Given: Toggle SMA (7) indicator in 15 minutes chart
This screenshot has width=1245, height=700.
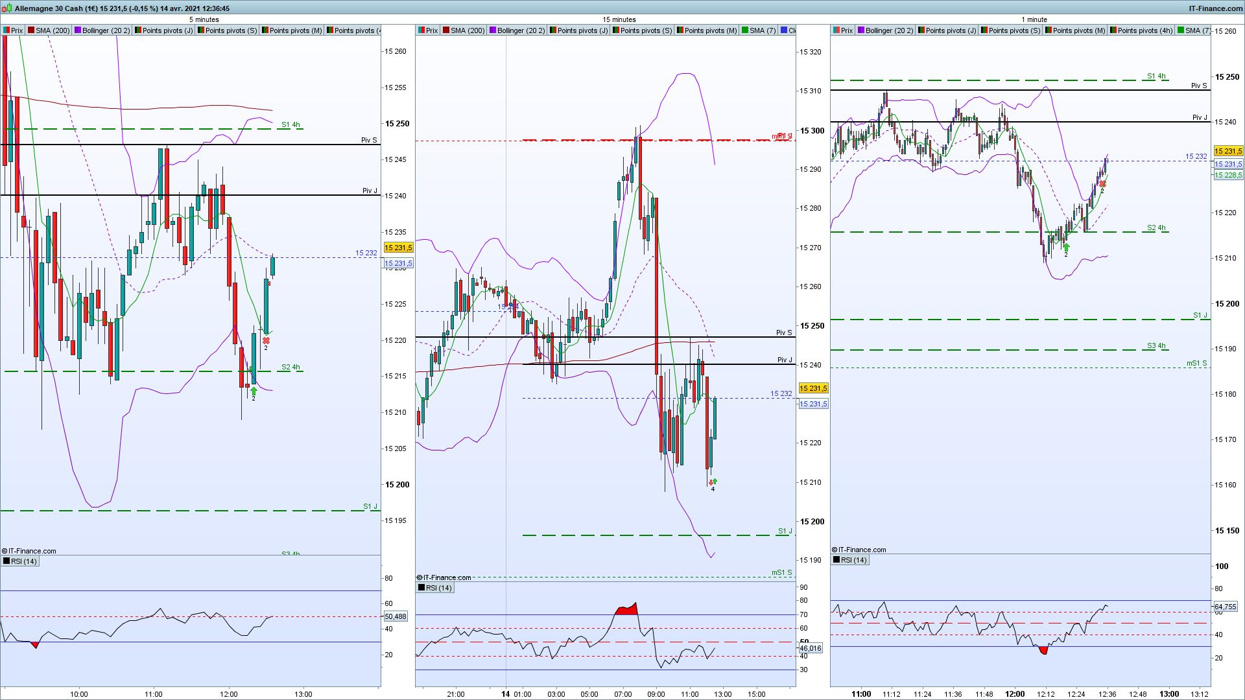Looking at the screenshot, I should tap(759, 30).
